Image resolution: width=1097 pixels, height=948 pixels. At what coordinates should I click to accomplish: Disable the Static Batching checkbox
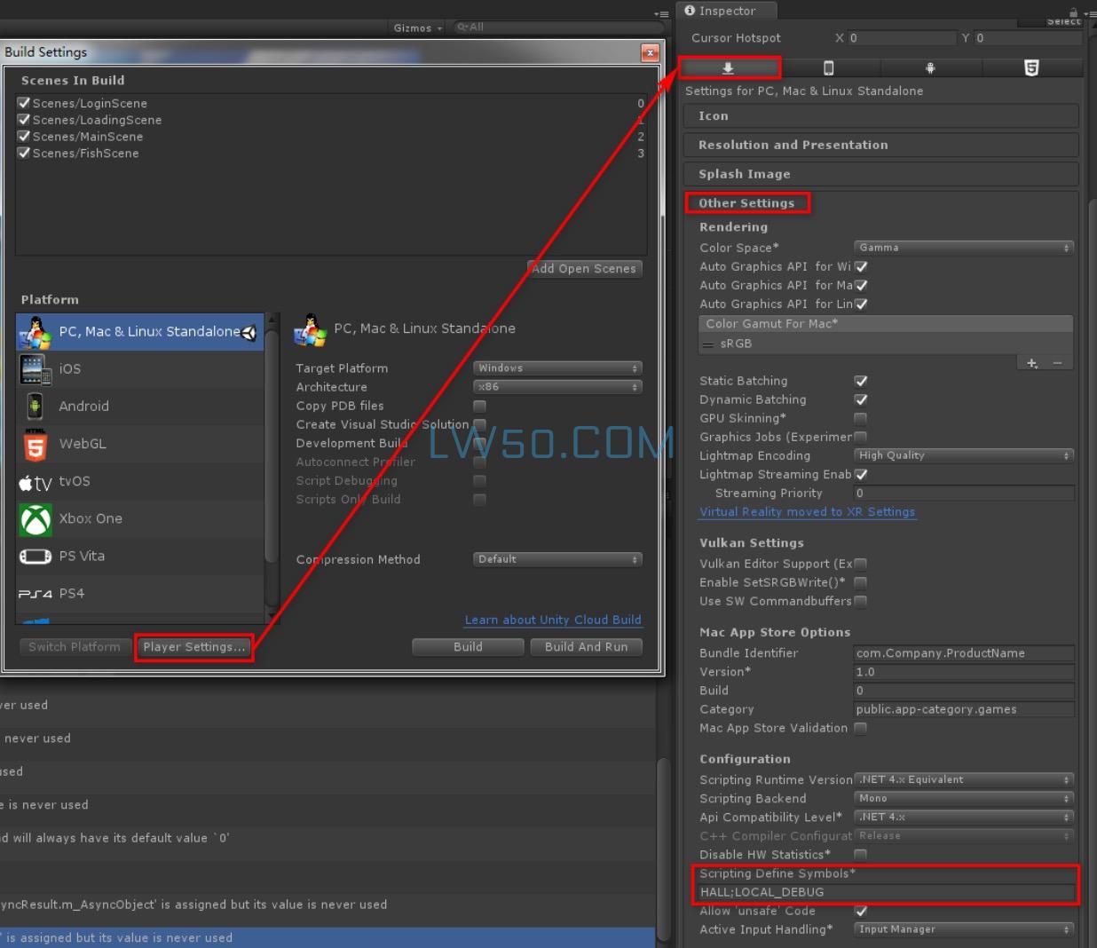[860, 381]
